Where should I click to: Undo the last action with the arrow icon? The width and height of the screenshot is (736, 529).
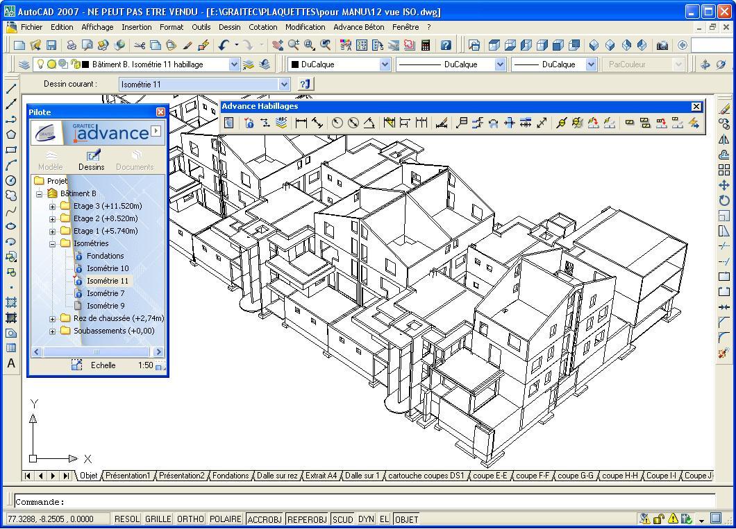tap(224, 46)
